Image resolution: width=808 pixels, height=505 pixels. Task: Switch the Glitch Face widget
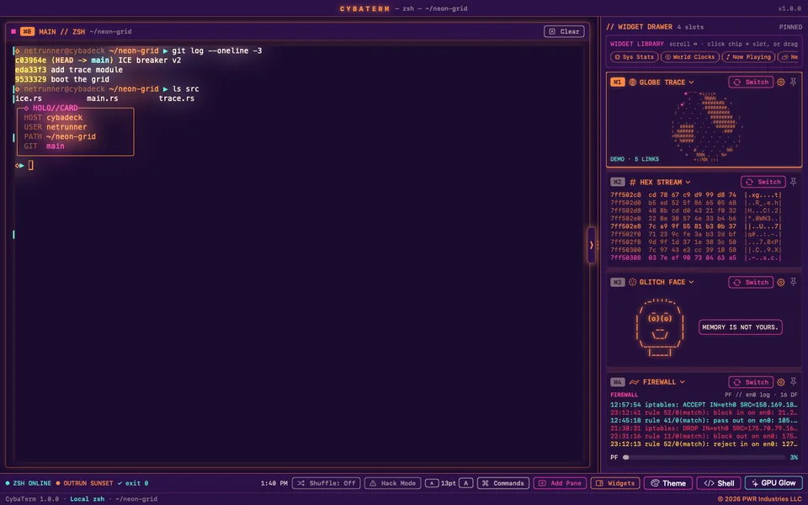point(751,282)
